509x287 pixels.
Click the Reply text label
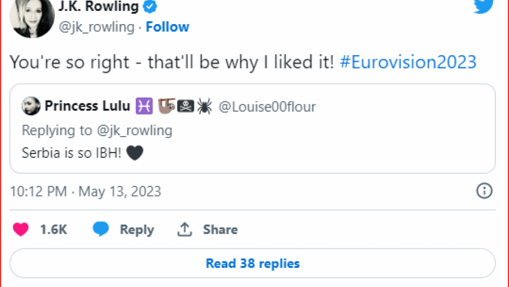pyautogui.click(x=137, y=230)
